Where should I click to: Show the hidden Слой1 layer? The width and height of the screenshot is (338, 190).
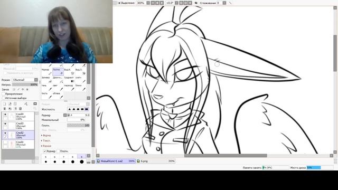click(x=5, y=142)
